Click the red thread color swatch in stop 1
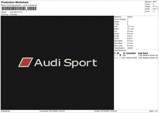This screenshot has width=159, height=113. click(120, 55)
